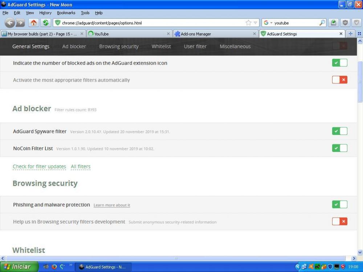Image resolution: width=363 pixels, height=272 pixels.
Task: Open the History menu
Action: pos(45,13)
